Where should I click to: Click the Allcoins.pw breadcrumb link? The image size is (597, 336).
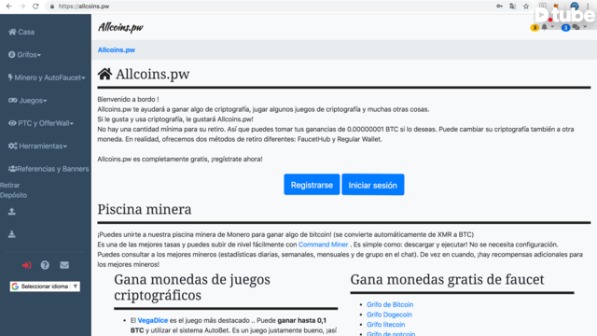point(117,49)
